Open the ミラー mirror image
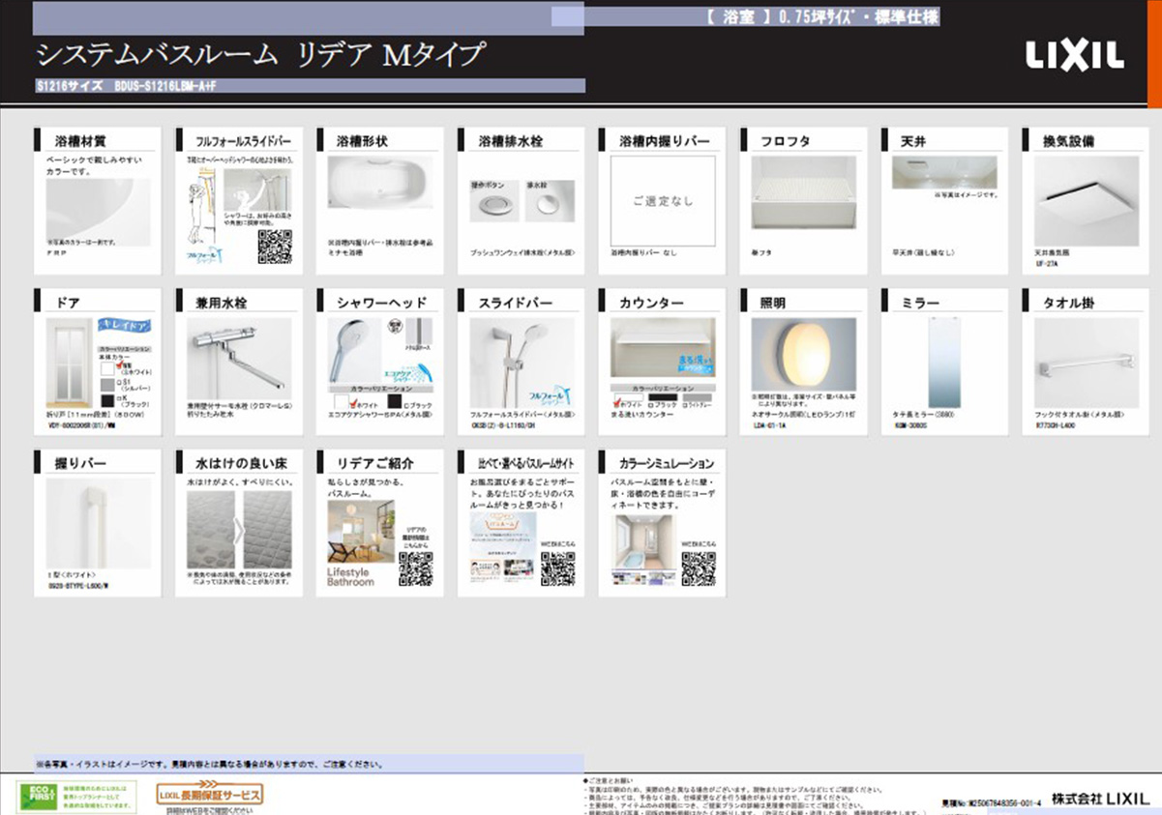The height and width of the screenshot is (815, 1162). pos(945,363)
